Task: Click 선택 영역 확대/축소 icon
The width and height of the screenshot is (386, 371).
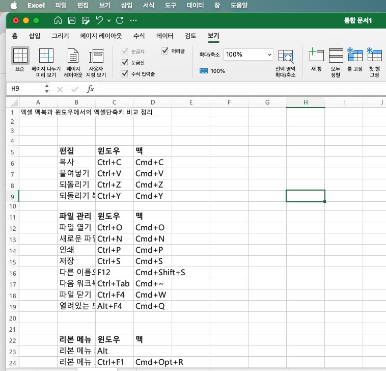Action: [x=285, y=63]
